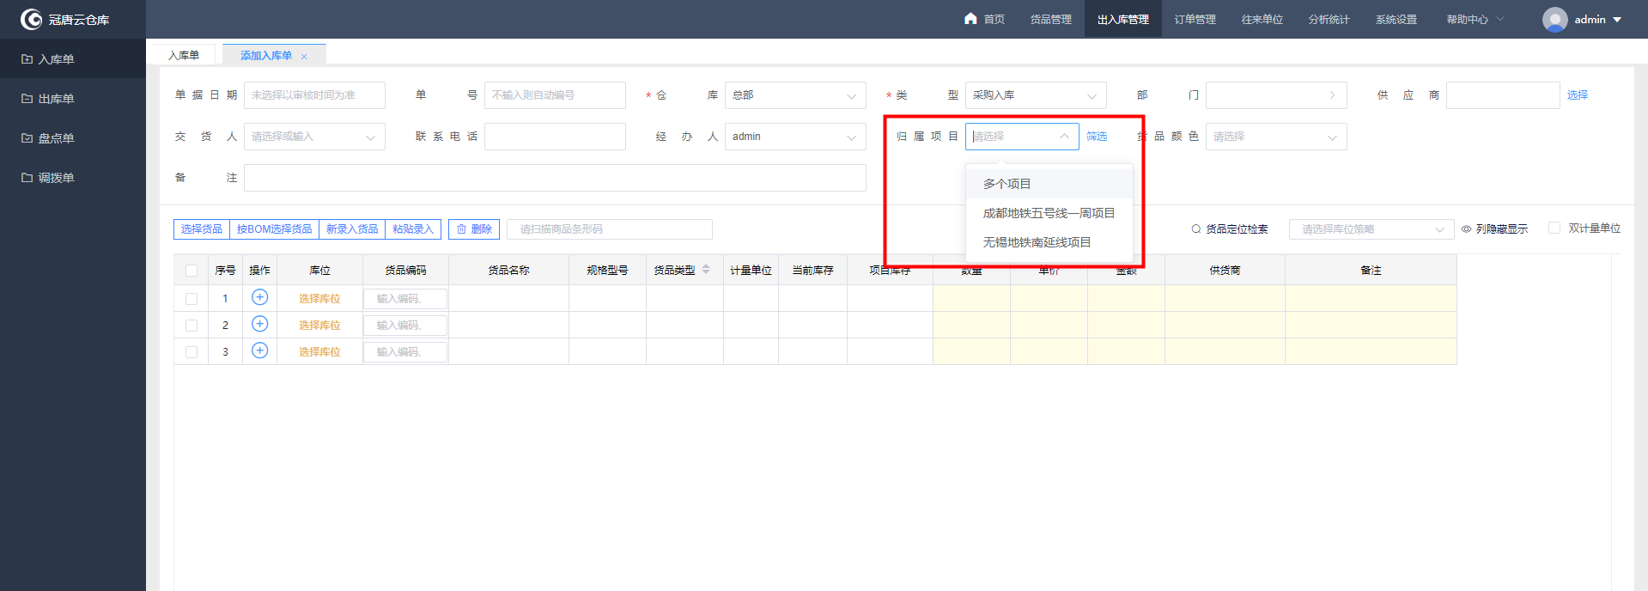The image size is (1648, 591).
Task: Click the 供应商 input field
Action: [x=1503, y=95]
